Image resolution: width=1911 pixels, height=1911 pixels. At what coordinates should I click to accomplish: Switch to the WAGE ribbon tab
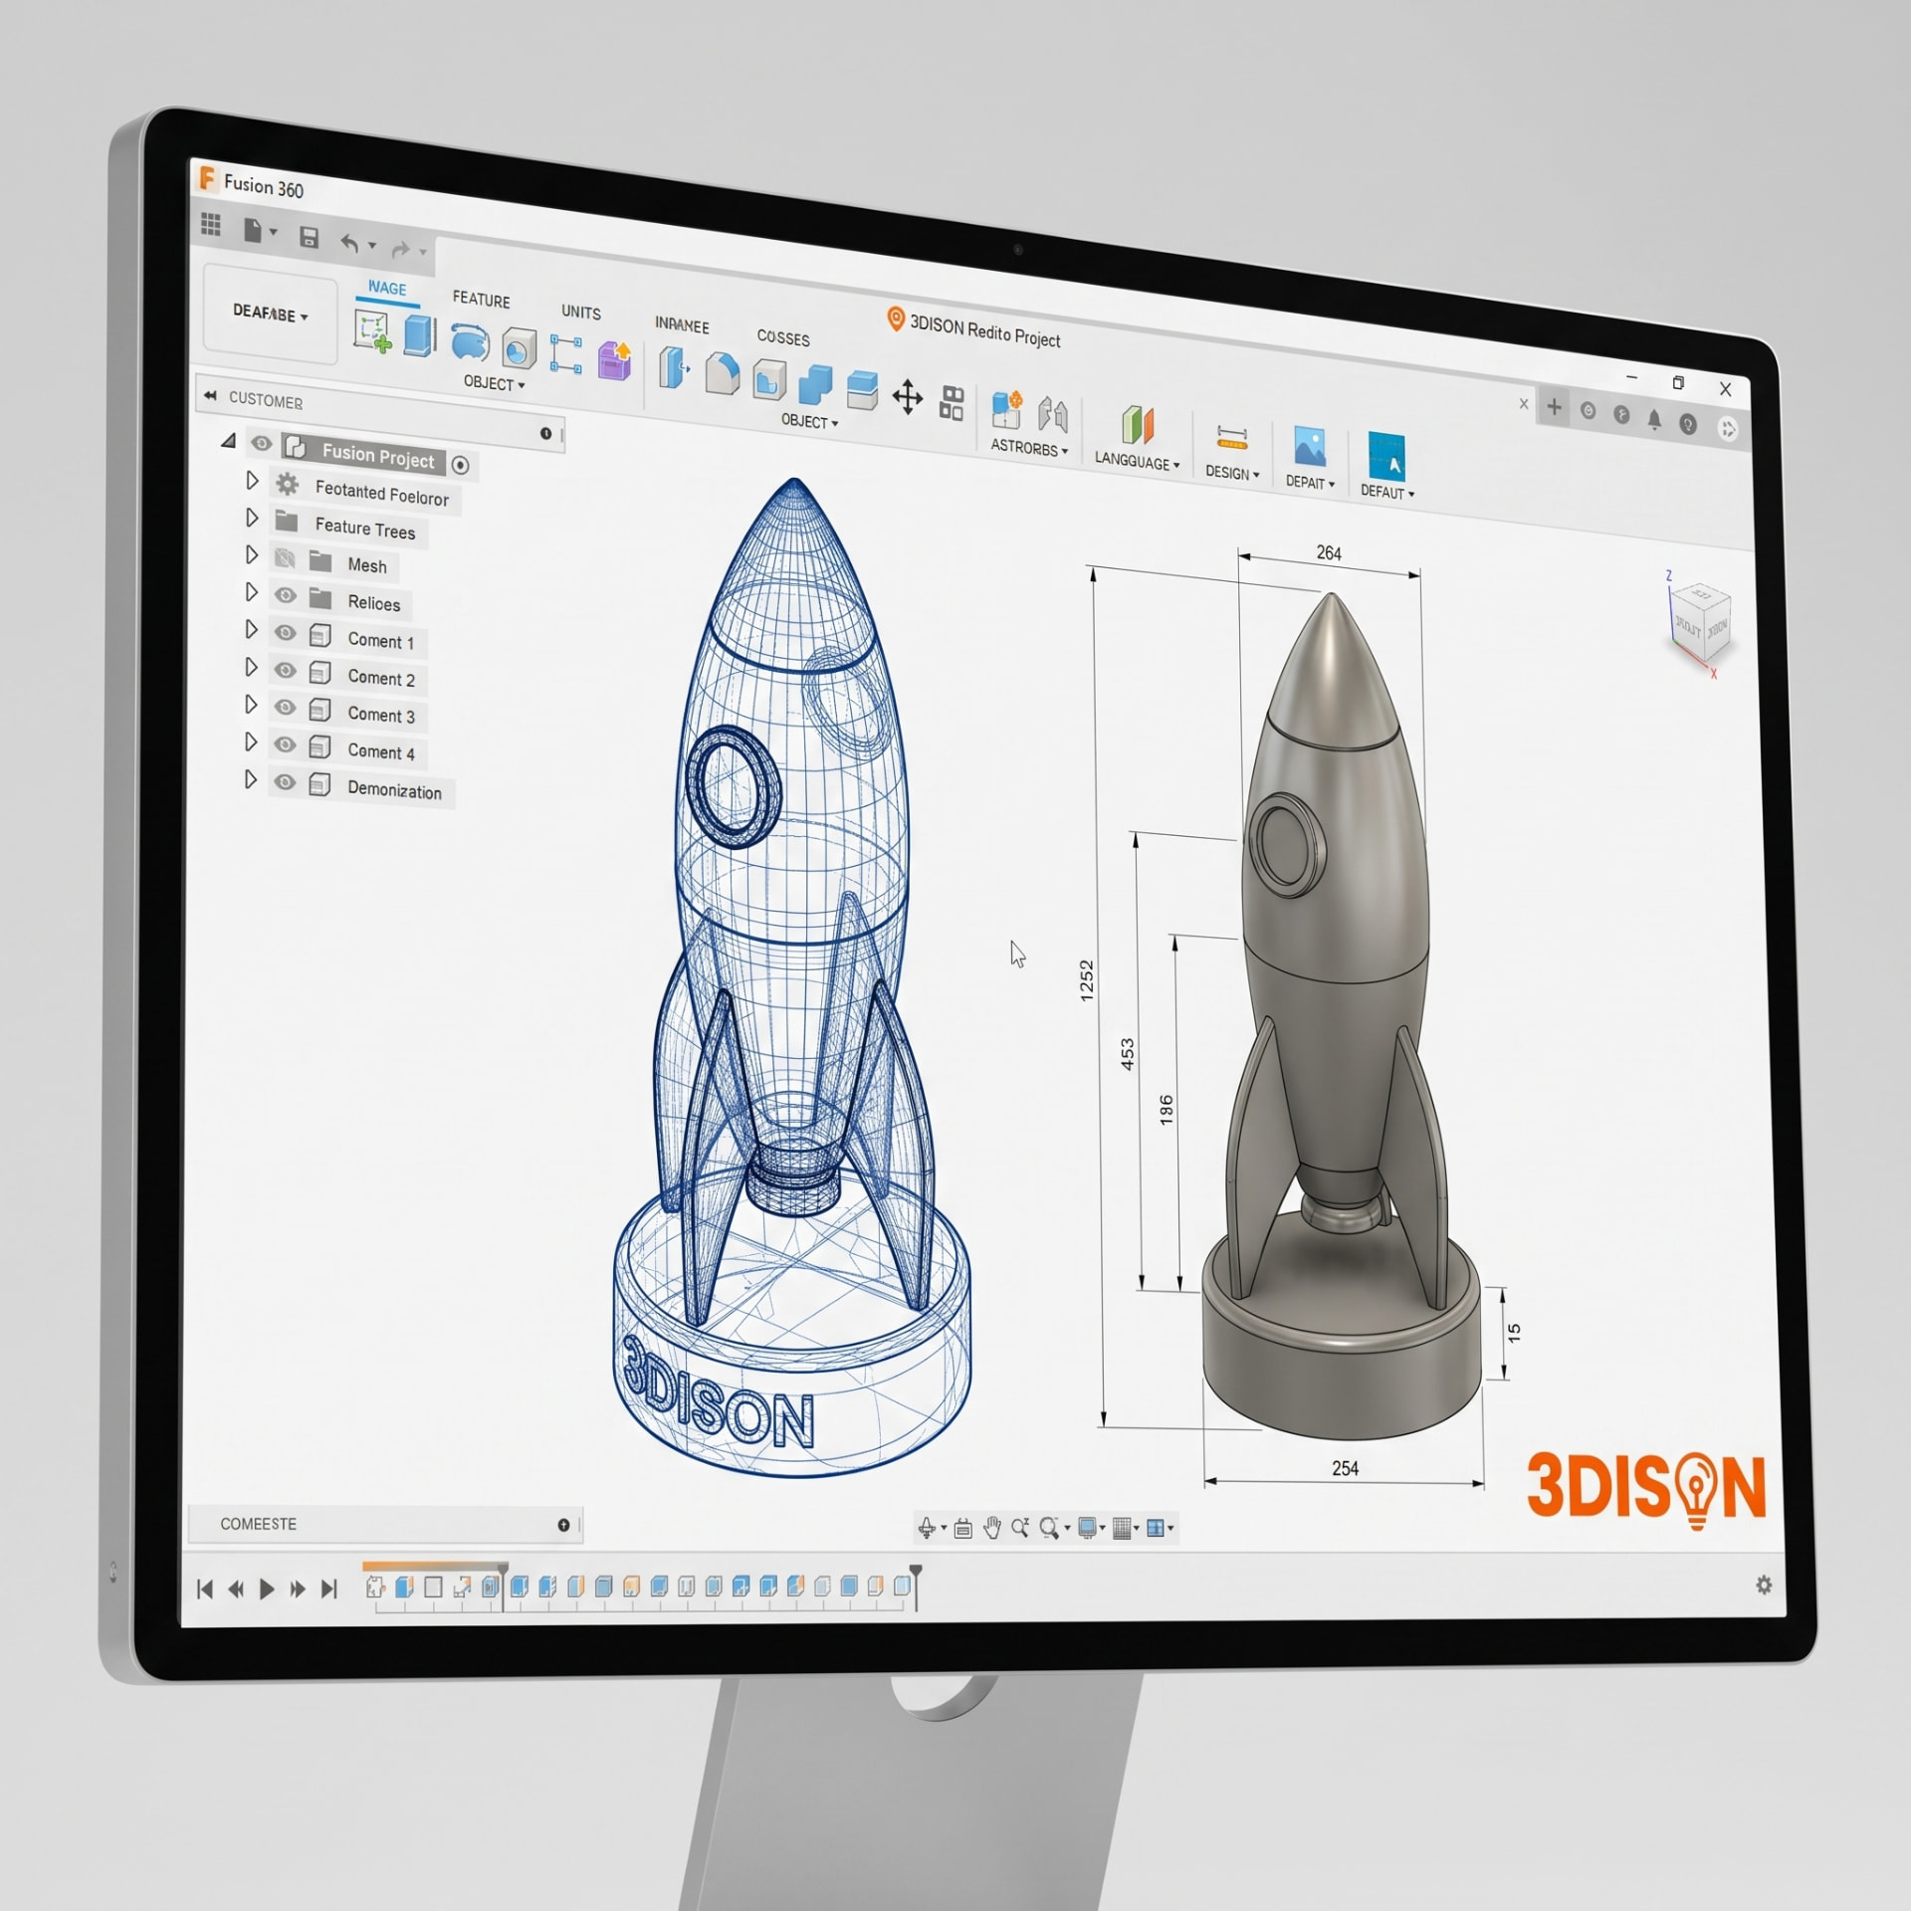tap(387, 289)
